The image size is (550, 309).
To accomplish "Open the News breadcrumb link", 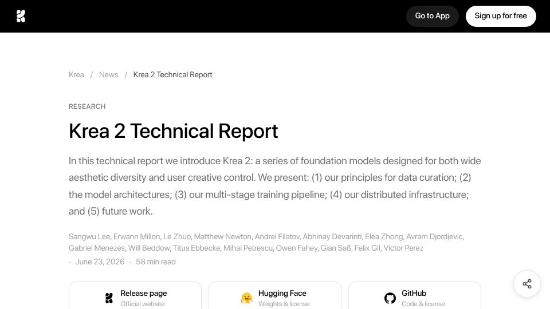I will [108, 74].
